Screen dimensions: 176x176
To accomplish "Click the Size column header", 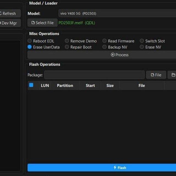I will tap(110, 86).
